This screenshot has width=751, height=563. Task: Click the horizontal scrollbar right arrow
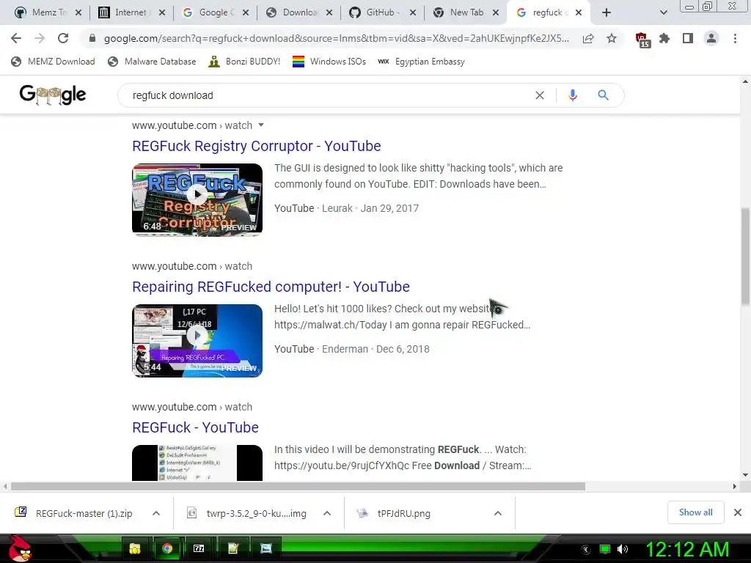click(x=734, y=487)
